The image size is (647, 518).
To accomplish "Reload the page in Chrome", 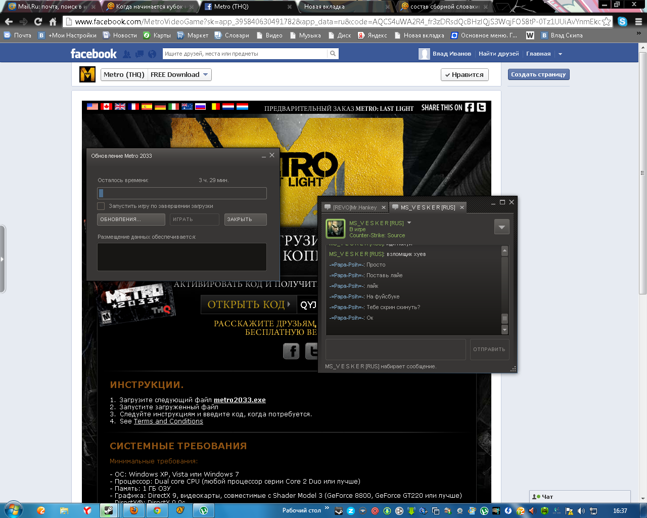I will pyautogui.click(x=38, y=22).
